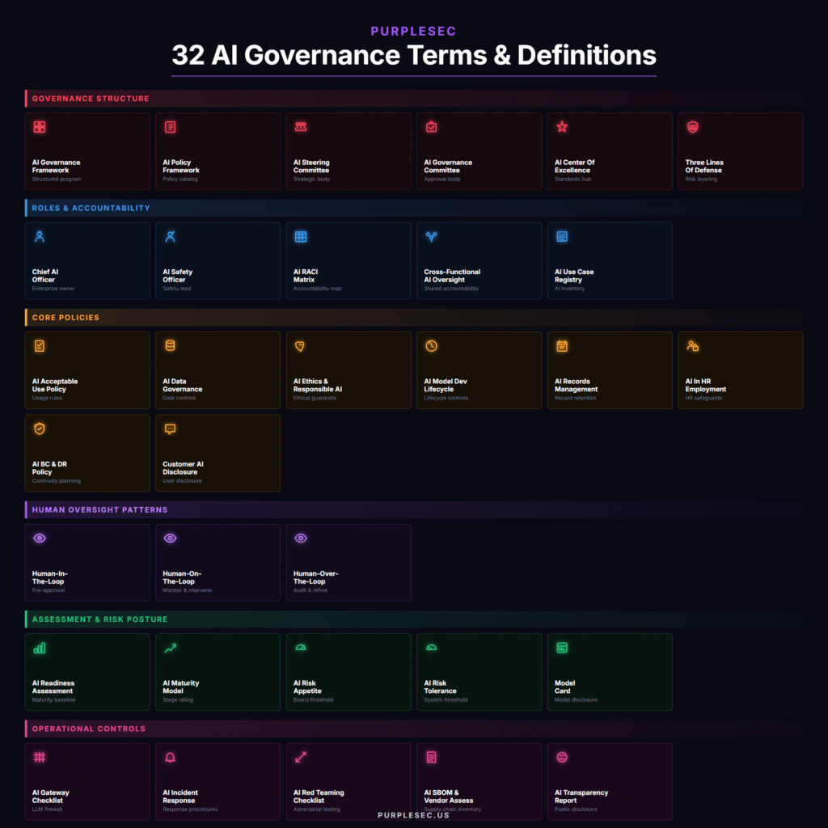Image resolution: width=828 pixels, height=828 pixels.
Task: Click the 'Shared accountability' subtitle text
Action: (x=451, y=289)
